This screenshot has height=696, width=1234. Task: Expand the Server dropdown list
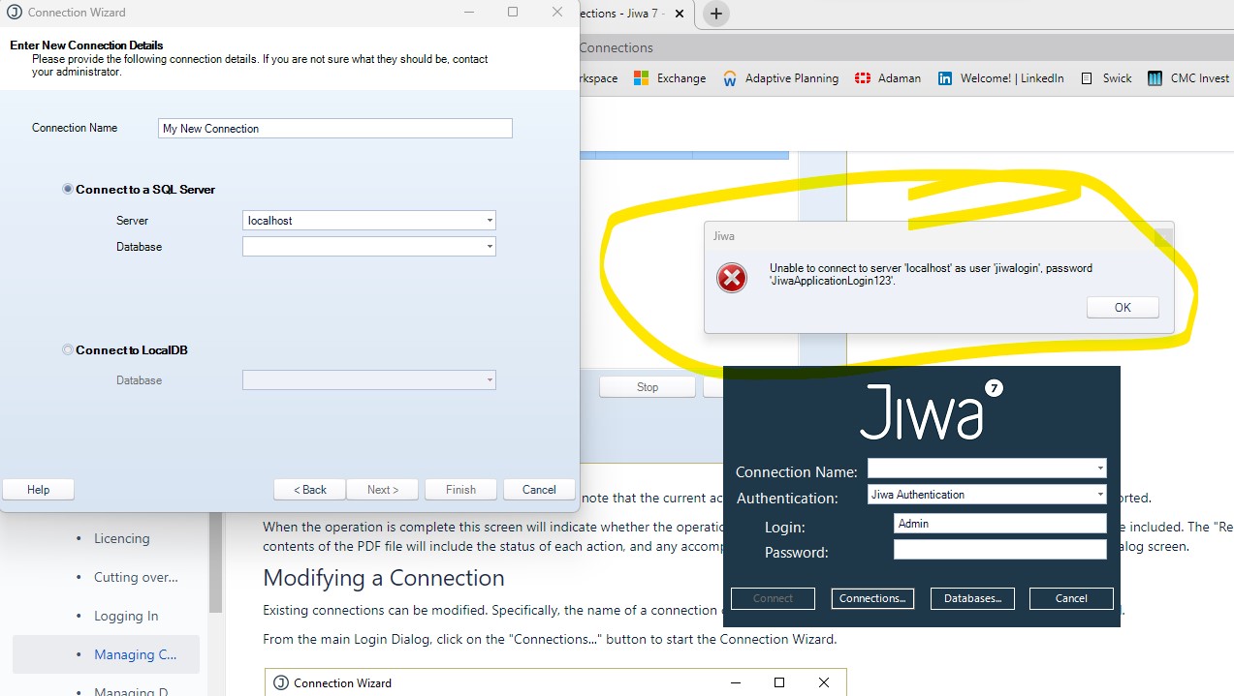490,221
